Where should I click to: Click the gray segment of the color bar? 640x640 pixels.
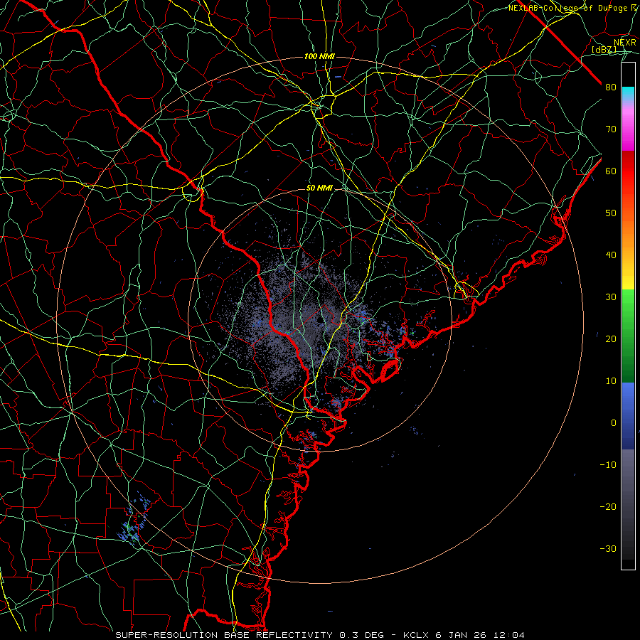[628, 504]
